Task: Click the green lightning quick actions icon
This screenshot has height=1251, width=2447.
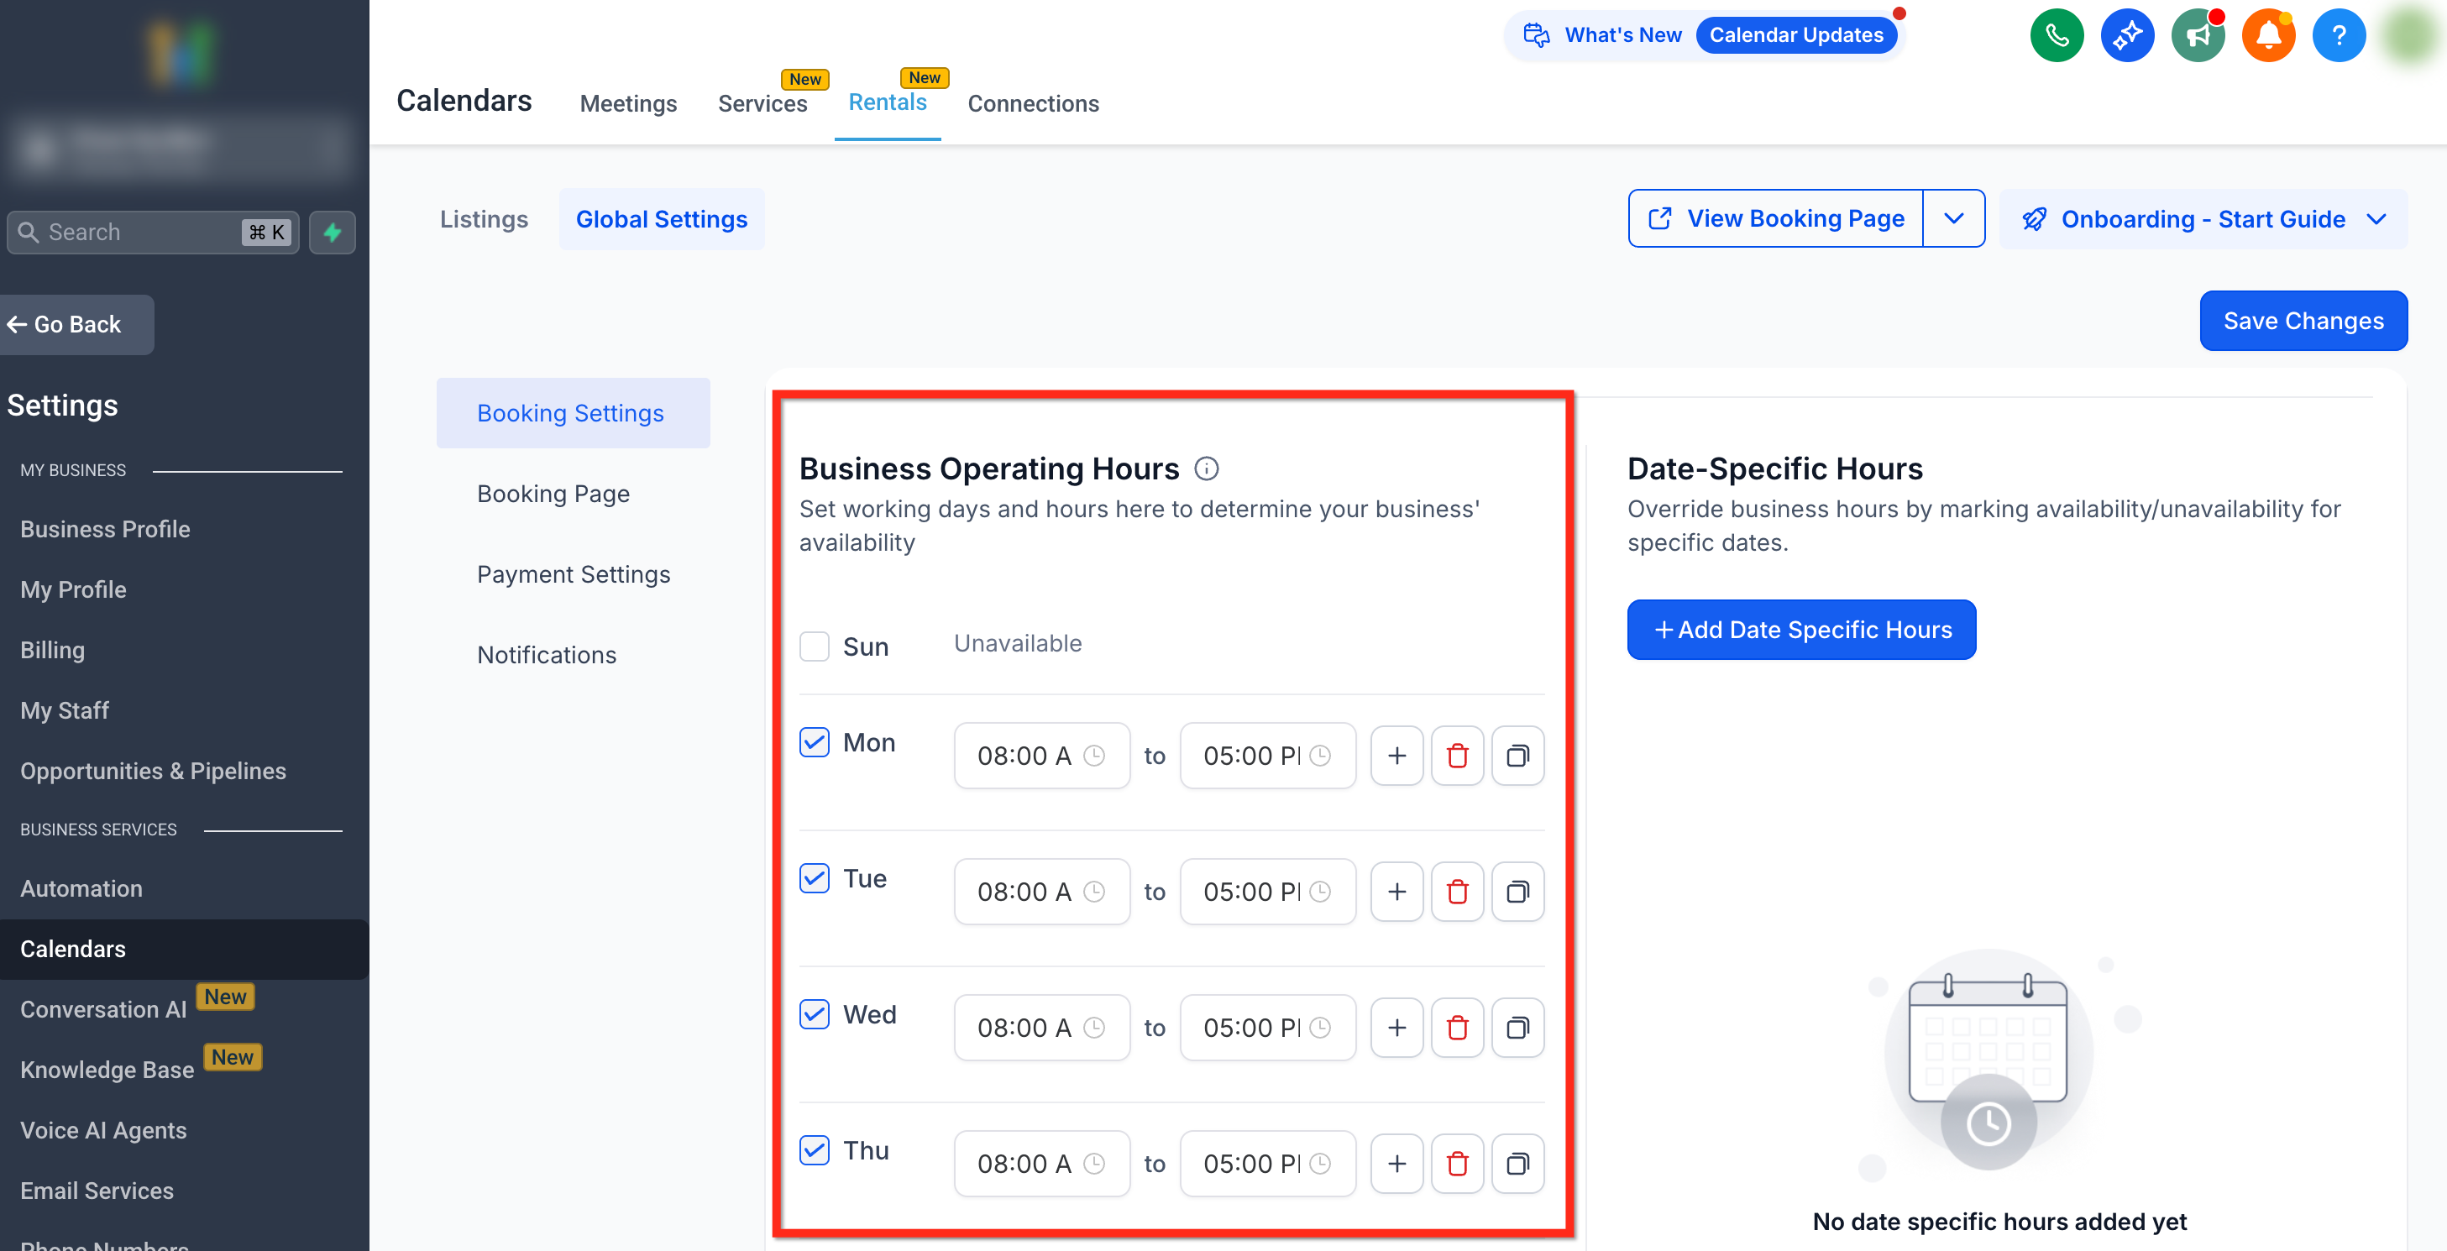Action: point(333,233)
